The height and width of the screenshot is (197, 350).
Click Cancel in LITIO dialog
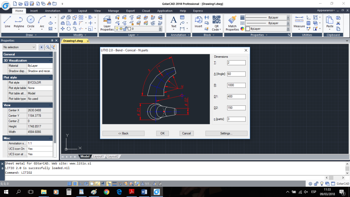[x=186, y=134]
